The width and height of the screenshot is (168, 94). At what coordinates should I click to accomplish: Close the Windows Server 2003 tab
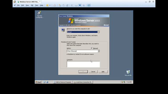[x=40, y=2]
